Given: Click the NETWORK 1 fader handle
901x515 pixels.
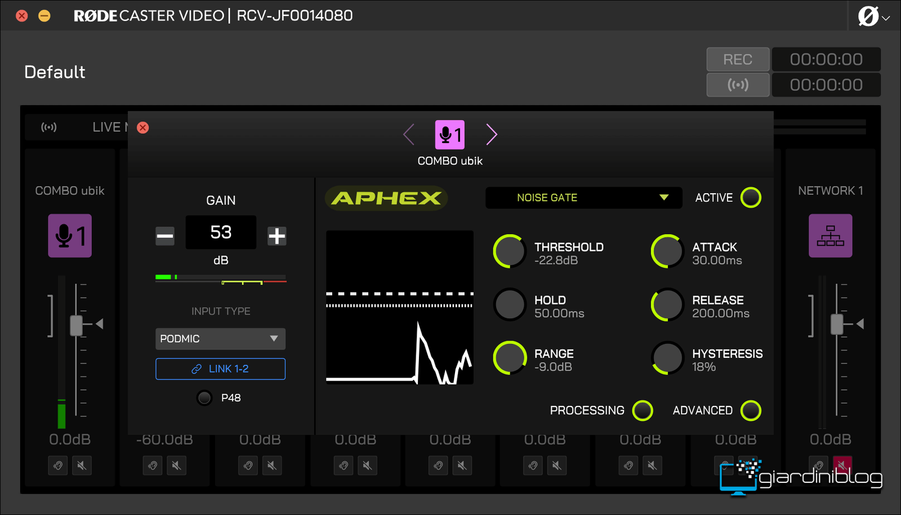Looking at the screenshot, I should click(x=837, y=324).
